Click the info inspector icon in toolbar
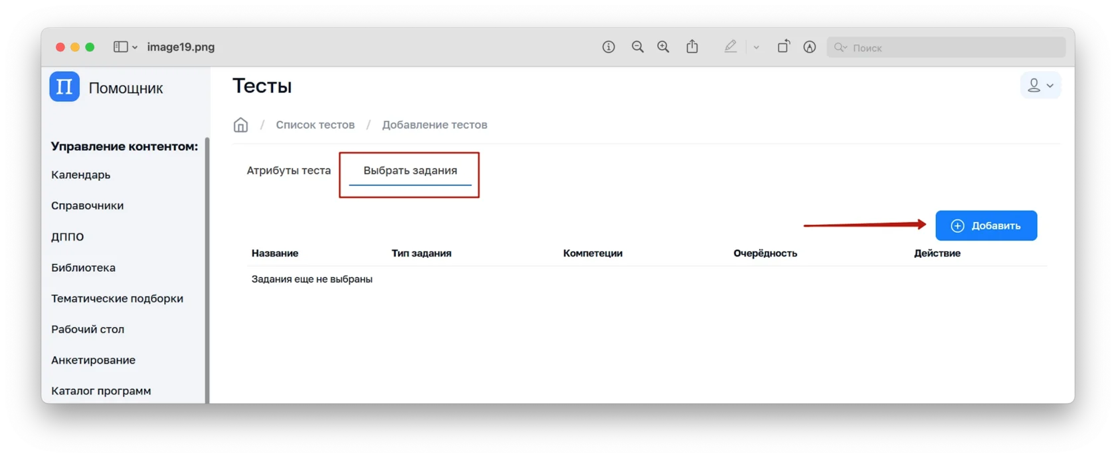The height and width of the screenshot is (458, 1116). click(x=608, y=47)
